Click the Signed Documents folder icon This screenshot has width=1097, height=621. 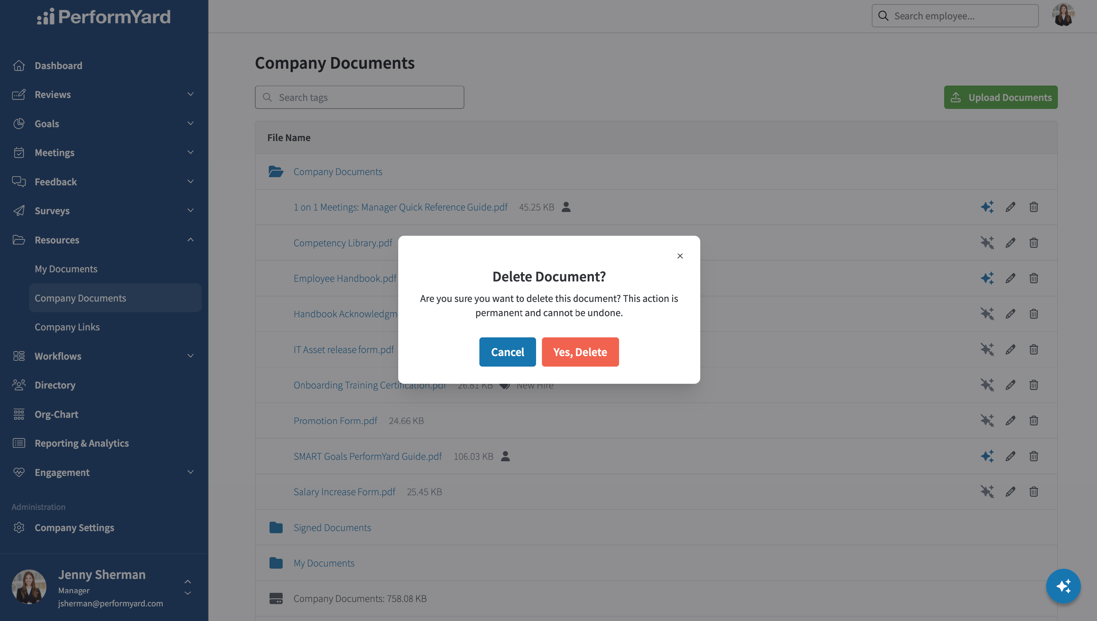[x=276, y=527]
